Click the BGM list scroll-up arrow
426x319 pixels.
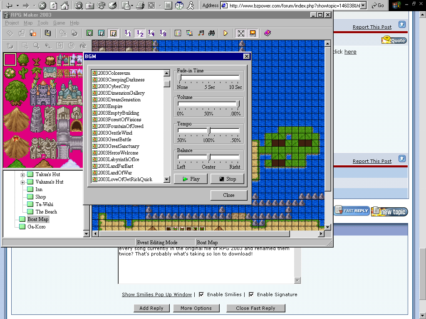click(x=167, y=73)
